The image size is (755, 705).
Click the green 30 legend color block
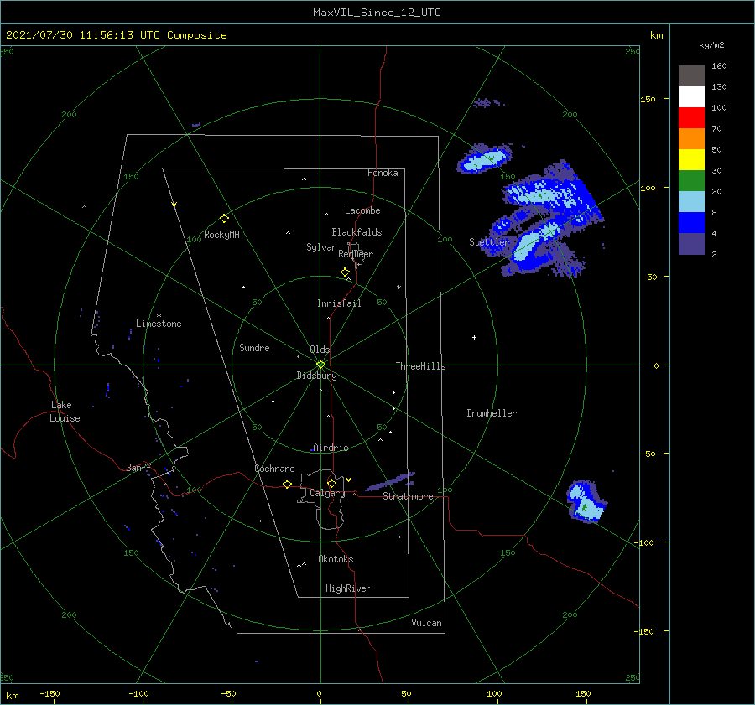(x=691, y=180)
